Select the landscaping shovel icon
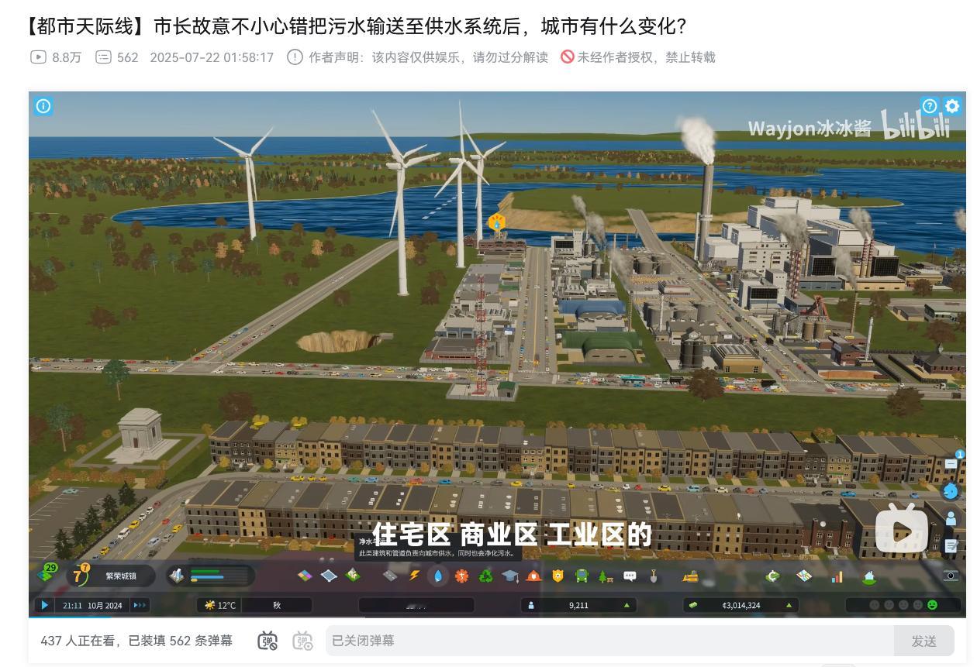 click(654, 576)
